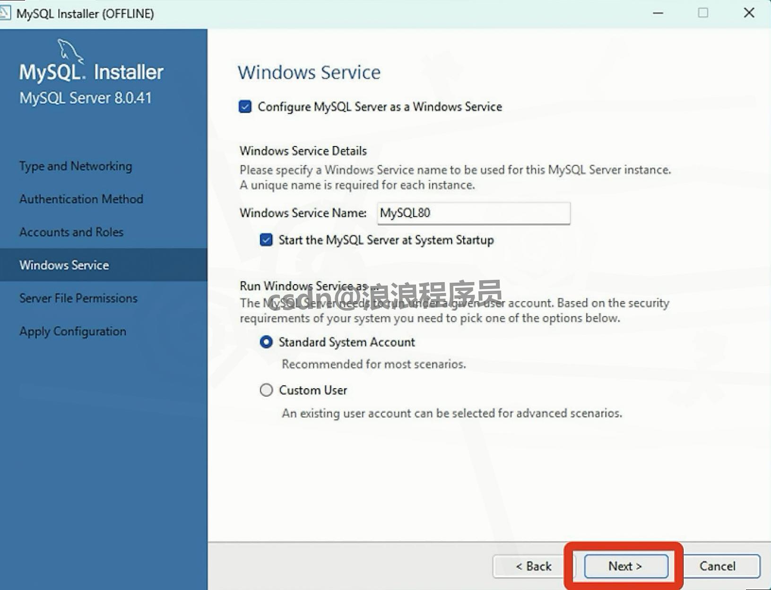The image size is (771, 590).
Task: Select Windows Service sidebar step
Action: 104,265
